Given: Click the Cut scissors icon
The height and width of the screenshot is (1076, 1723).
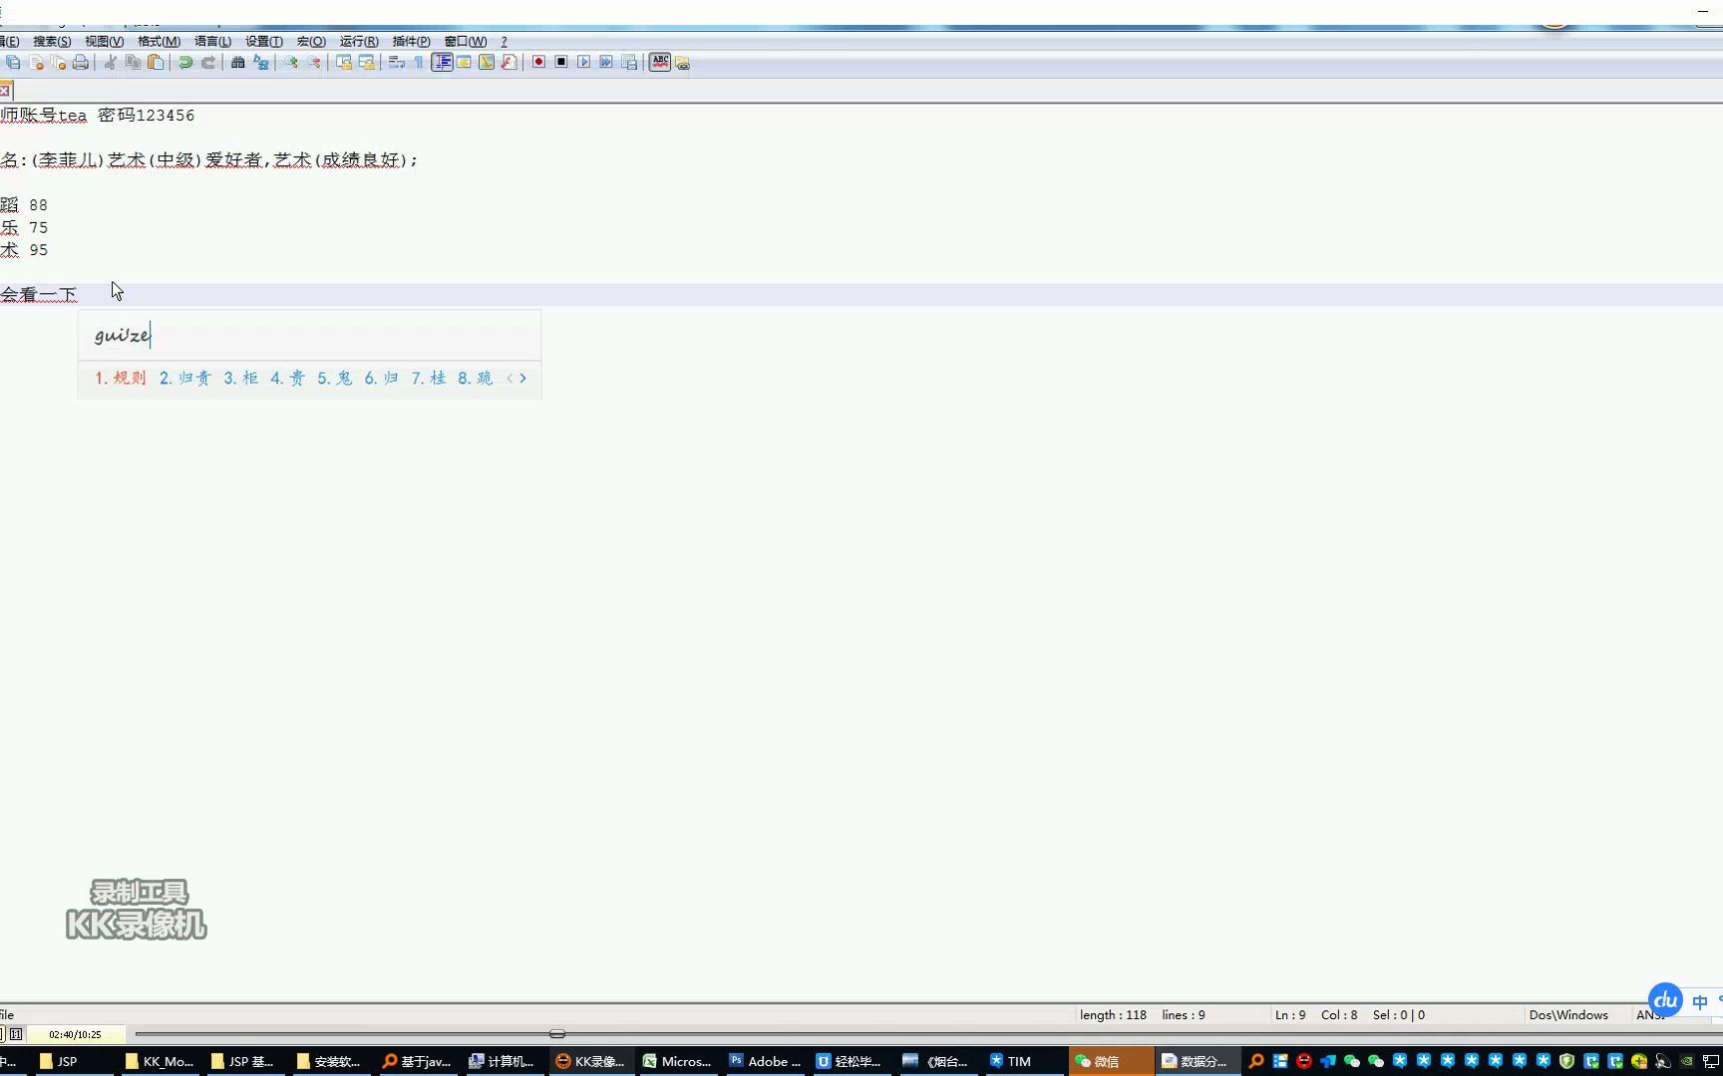Looking at the screenshot, I should [x=110, y=63].
